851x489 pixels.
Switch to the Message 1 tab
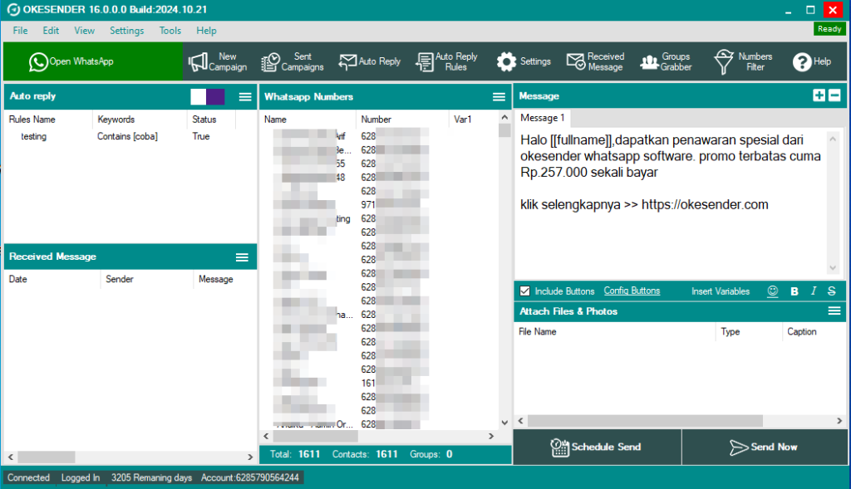tap(542, 118)
